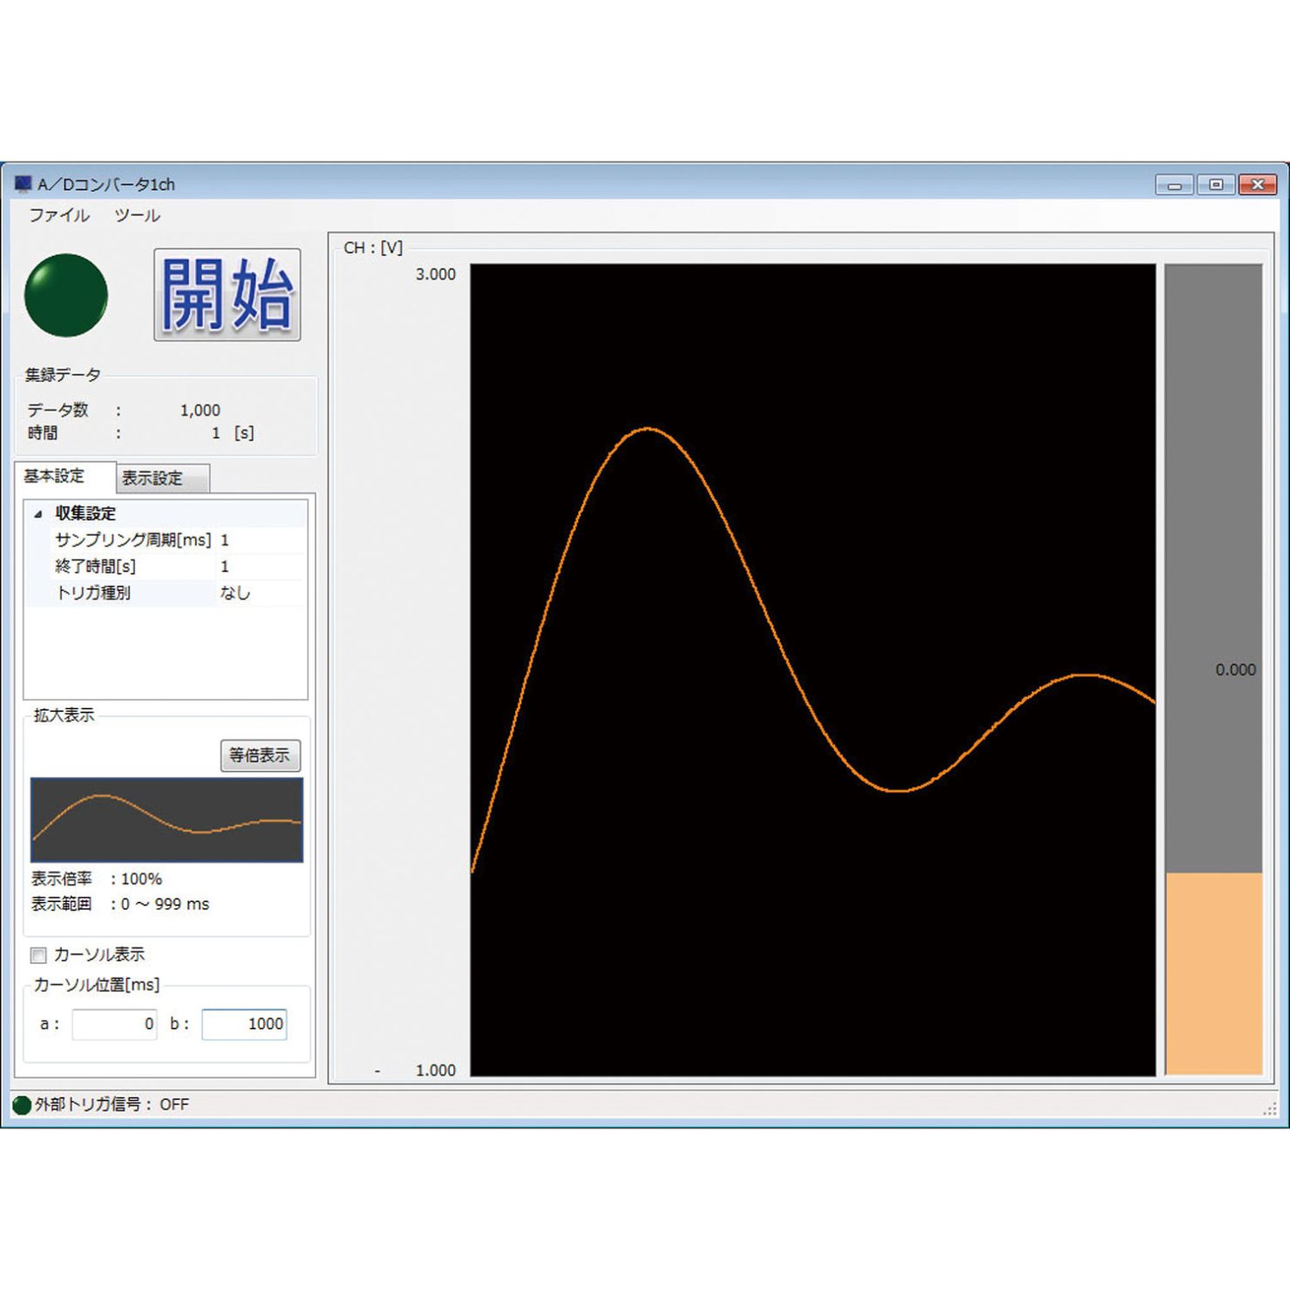Screen dimensions: 1290x1290
Task: Open the ファイル menu
Action: (59, 215)
